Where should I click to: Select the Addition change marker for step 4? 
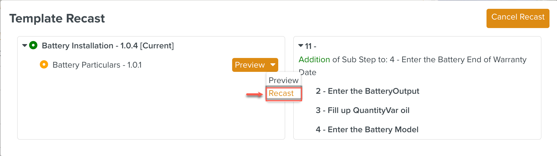tap(314, 60)
